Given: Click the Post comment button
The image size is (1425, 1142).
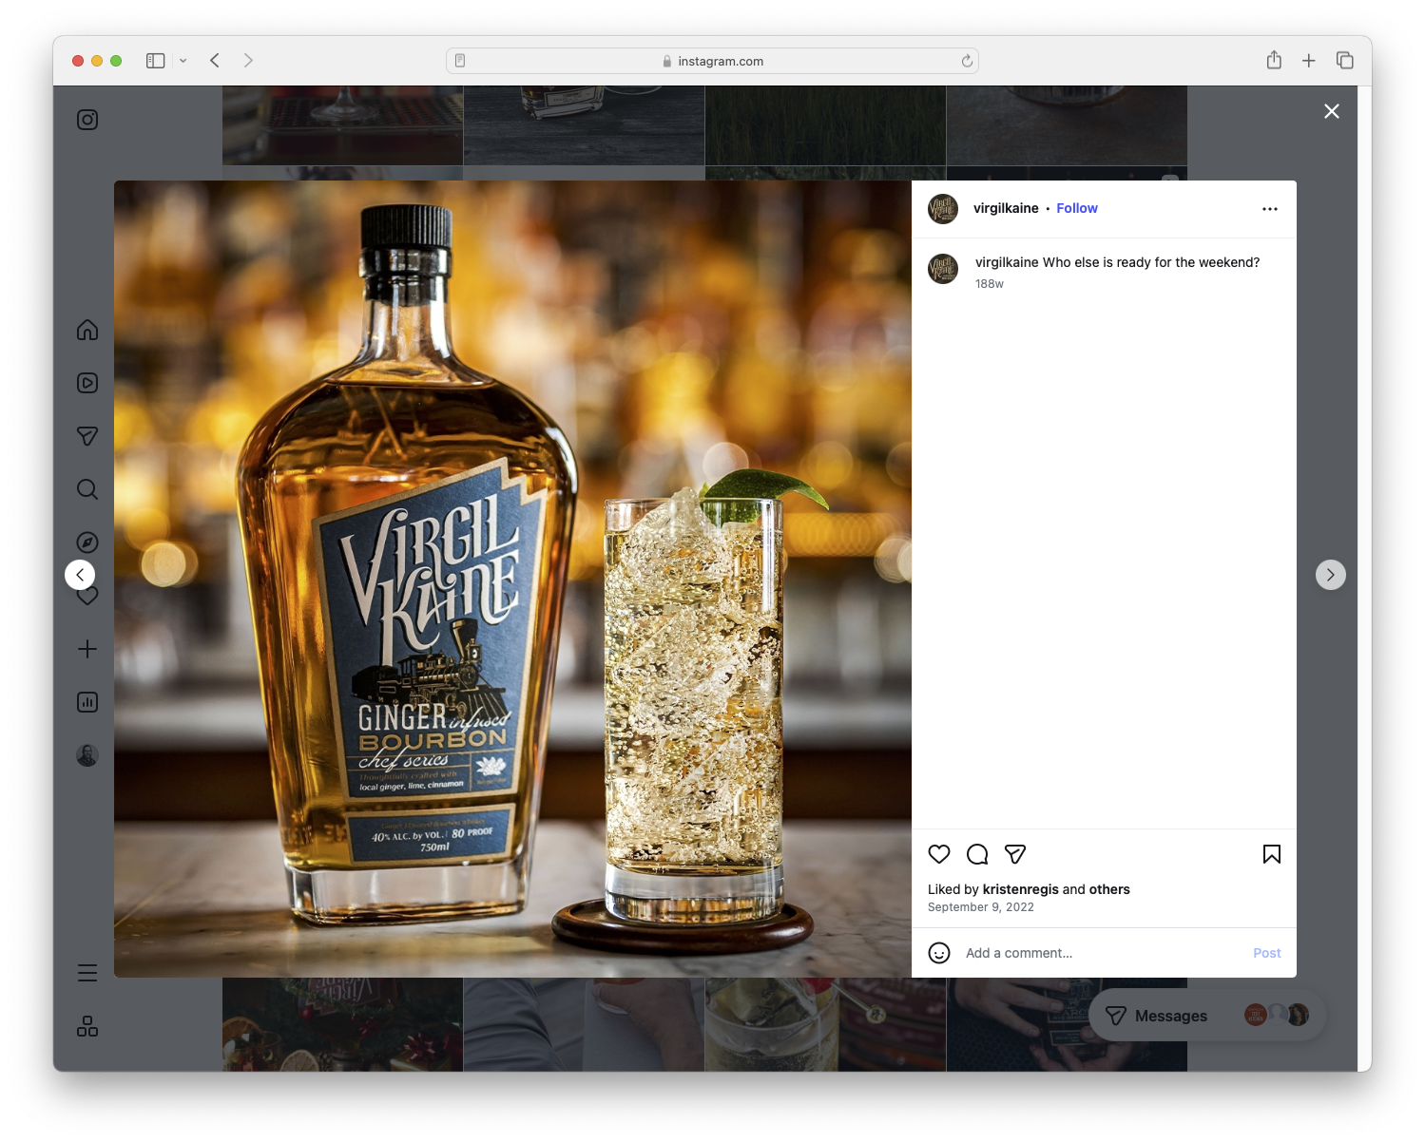Looking at the screenshot, I should pyautogui.click(x=1267, y=953).
